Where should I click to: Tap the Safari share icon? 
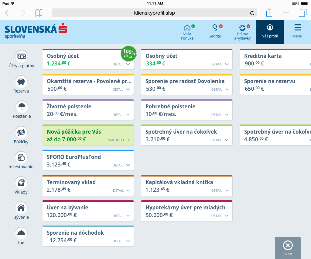[269, 13]
